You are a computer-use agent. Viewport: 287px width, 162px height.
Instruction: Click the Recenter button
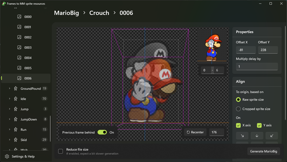pos(195,132)
